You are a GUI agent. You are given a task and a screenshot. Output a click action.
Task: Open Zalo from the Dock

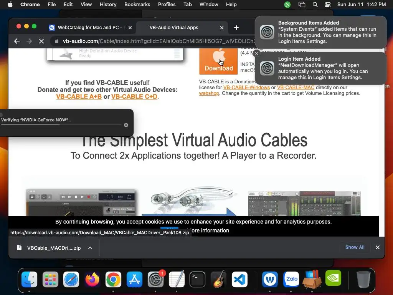click(291, 279)
